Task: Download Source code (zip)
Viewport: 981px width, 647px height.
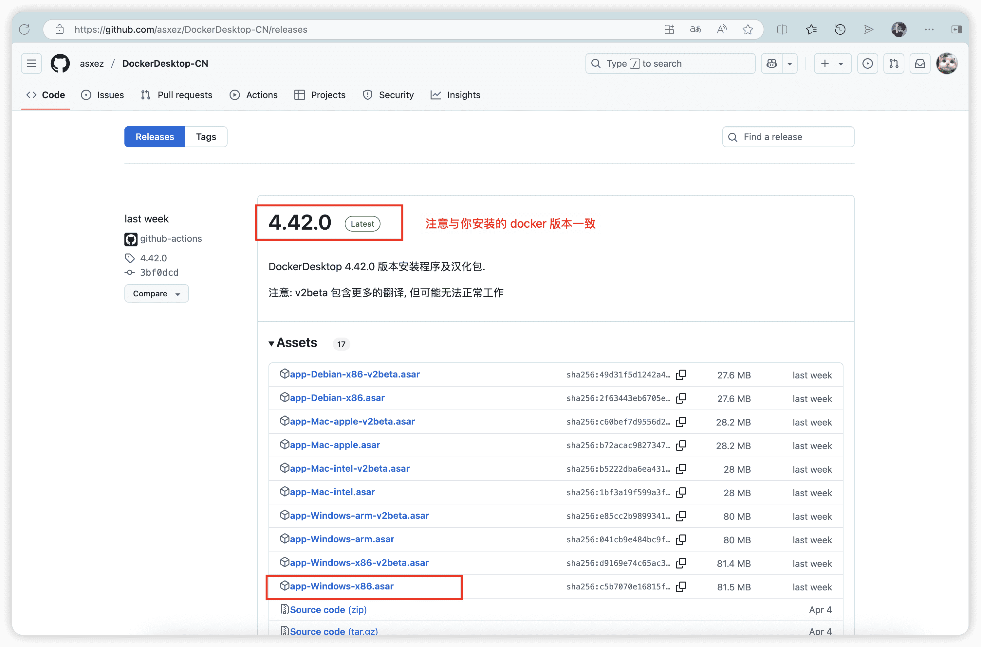Action: click(328, 609)
